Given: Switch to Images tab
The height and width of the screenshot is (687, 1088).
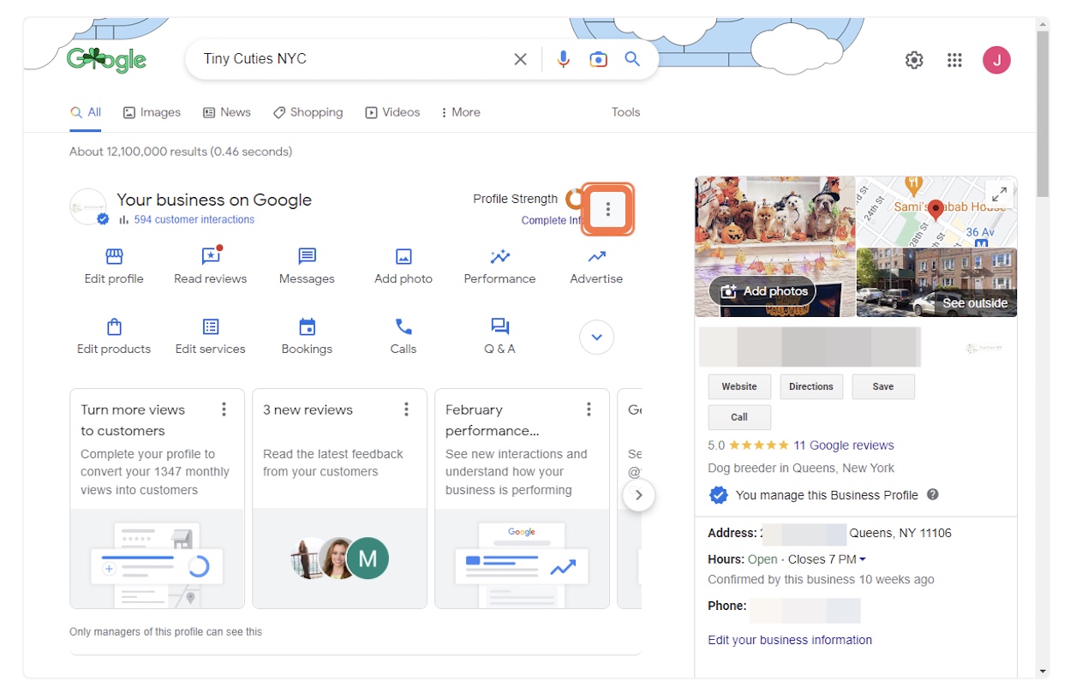Looking at the screenshot, I should (152, 112).
